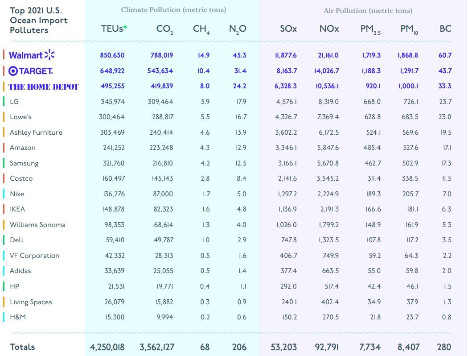The width and height of the screenshot is (468, 356).
Task: Click the Adidas row label
Action: click(x=21, y=271)
